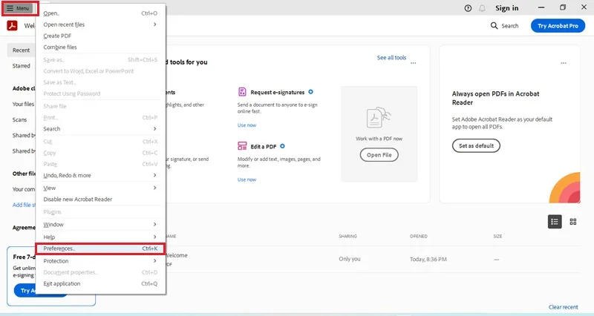Click the Clear recent link
The image size is (594, 316).
pyautogui.click(x=563, y=307)
